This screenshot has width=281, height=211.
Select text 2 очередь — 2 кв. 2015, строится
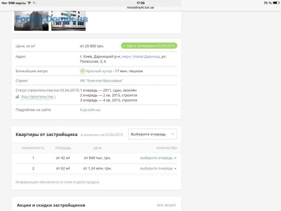109,95
